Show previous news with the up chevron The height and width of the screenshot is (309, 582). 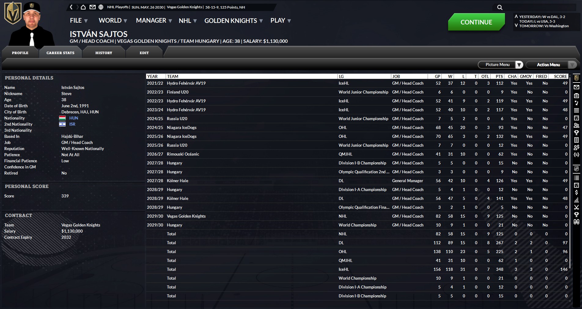click(x=516, y=17)
